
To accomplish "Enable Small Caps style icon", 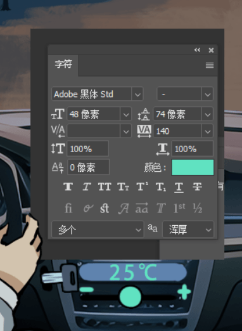I will pos(123,187).
